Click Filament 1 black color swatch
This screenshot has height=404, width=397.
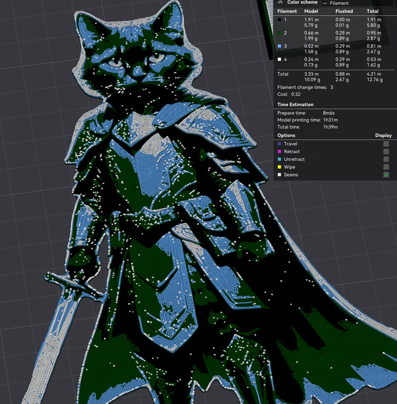point(279,19)
